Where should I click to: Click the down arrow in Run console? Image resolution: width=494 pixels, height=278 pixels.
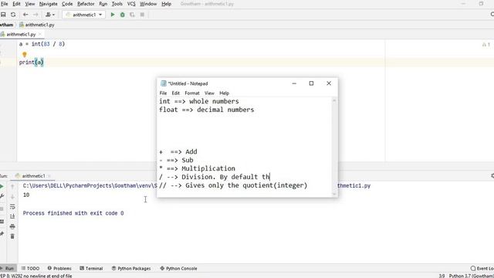12,197
